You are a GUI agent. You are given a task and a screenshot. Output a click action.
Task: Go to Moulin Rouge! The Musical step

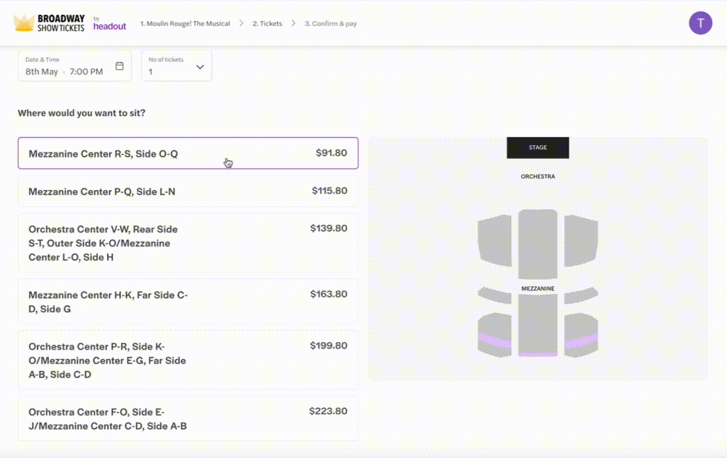[185, 24]
